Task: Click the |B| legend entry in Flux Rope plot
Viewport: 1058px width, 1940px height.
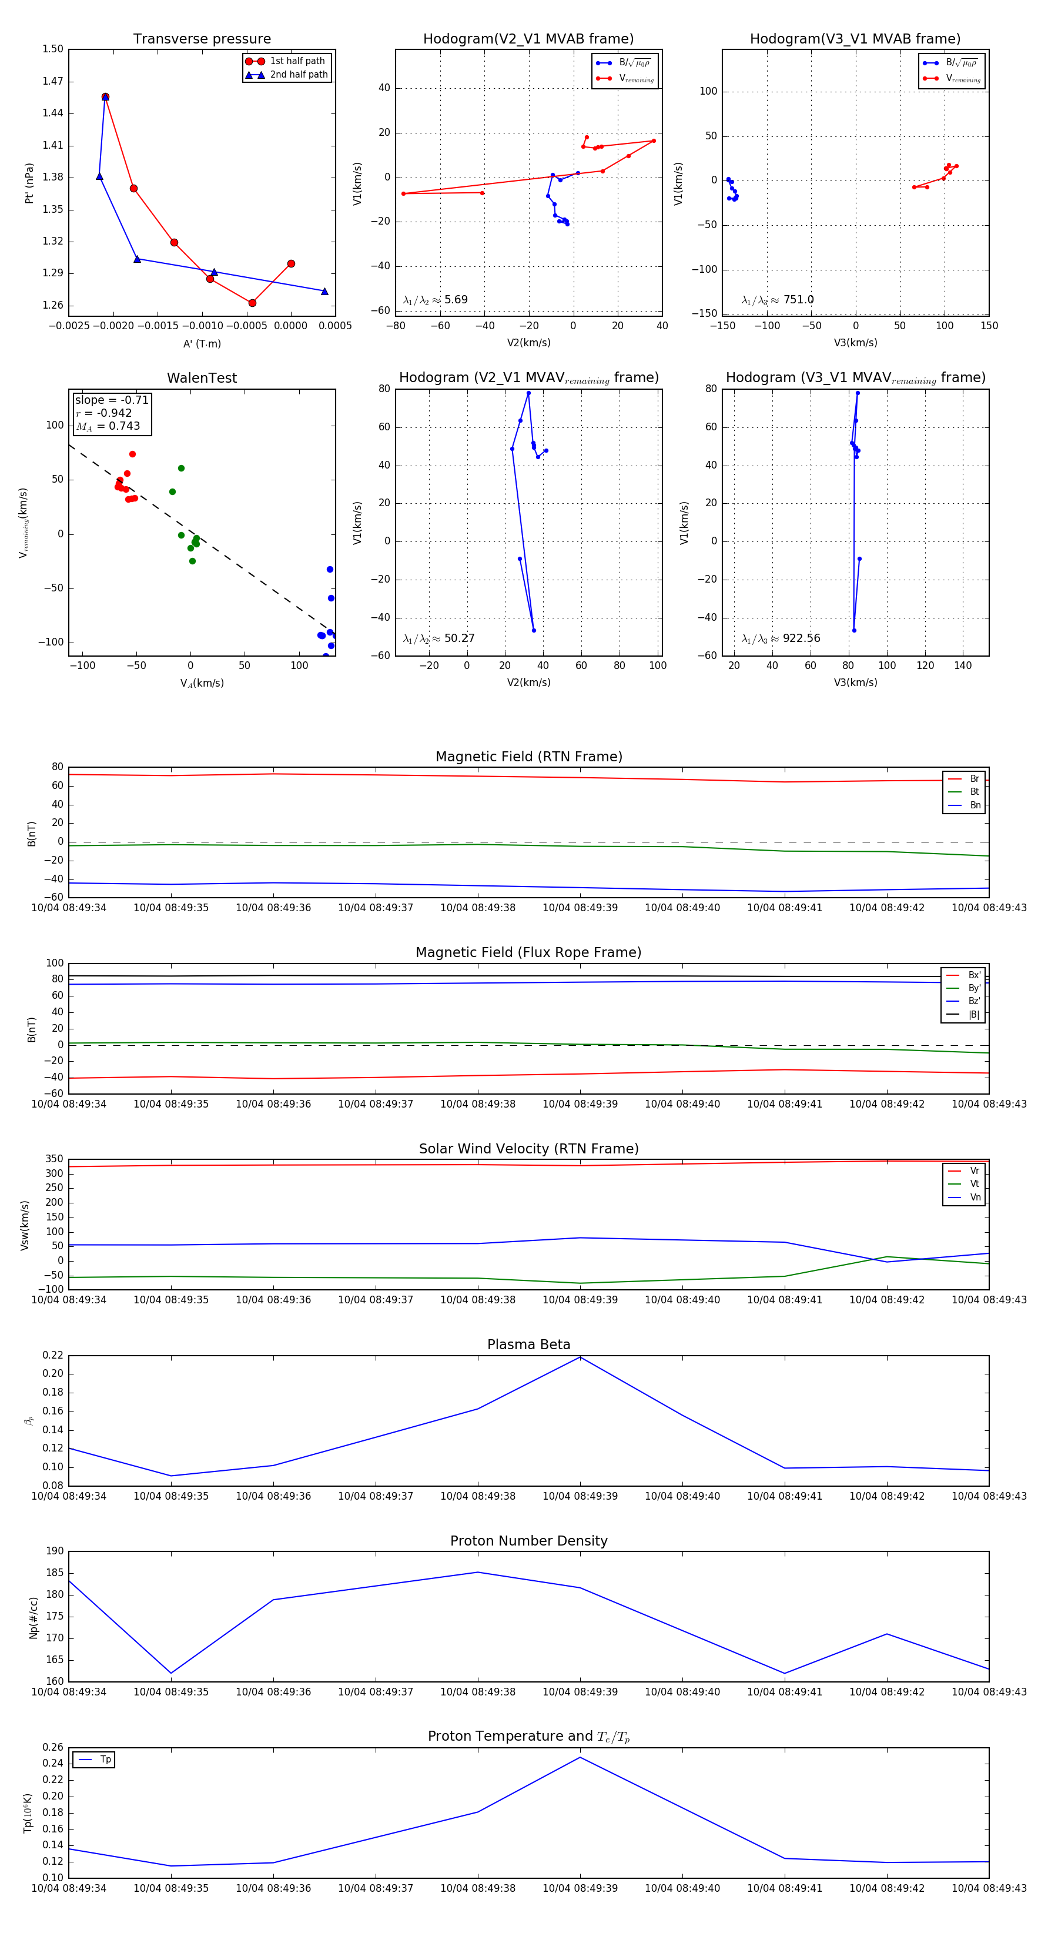Action: tap(963, 1015)
